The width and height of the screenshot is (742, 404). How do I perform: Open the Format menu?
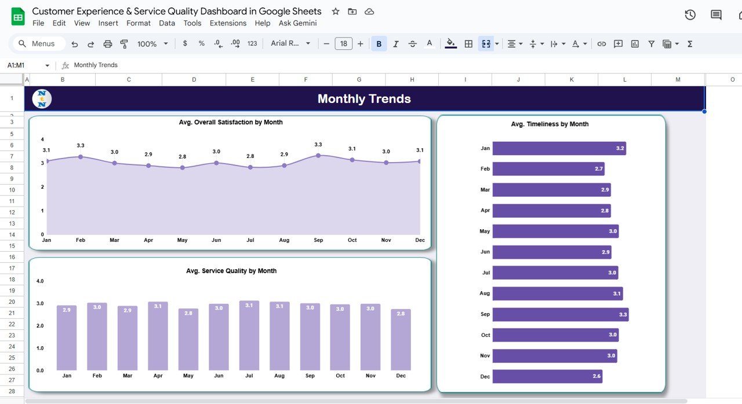tap(138, 23)
